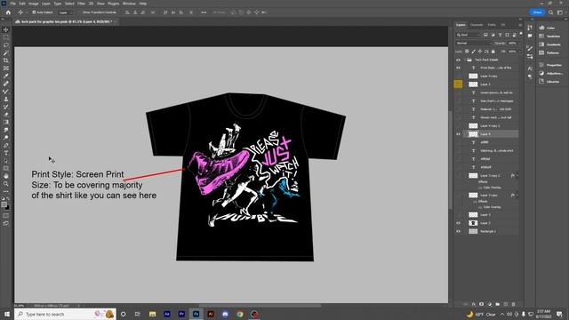Select the Brush tool

pos(6,91)
